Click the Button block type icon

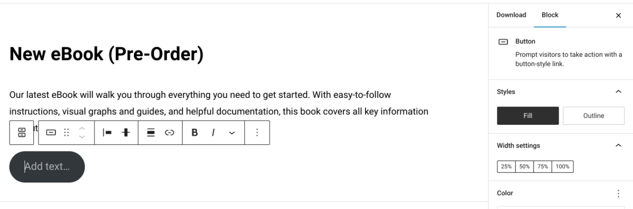51,133
